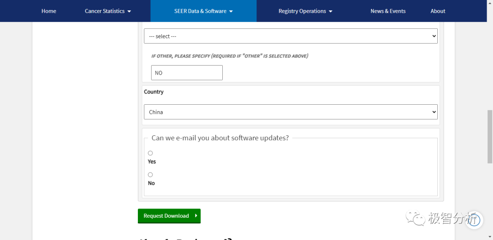The width and height of the screenshot is (493, 240).
Task: Open the Country dropdown showing China
Action: coord(290,112)
